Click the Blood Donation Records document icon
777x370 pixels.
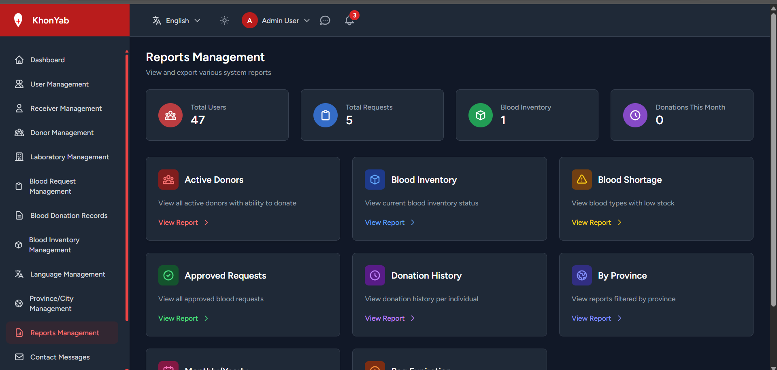19,216
